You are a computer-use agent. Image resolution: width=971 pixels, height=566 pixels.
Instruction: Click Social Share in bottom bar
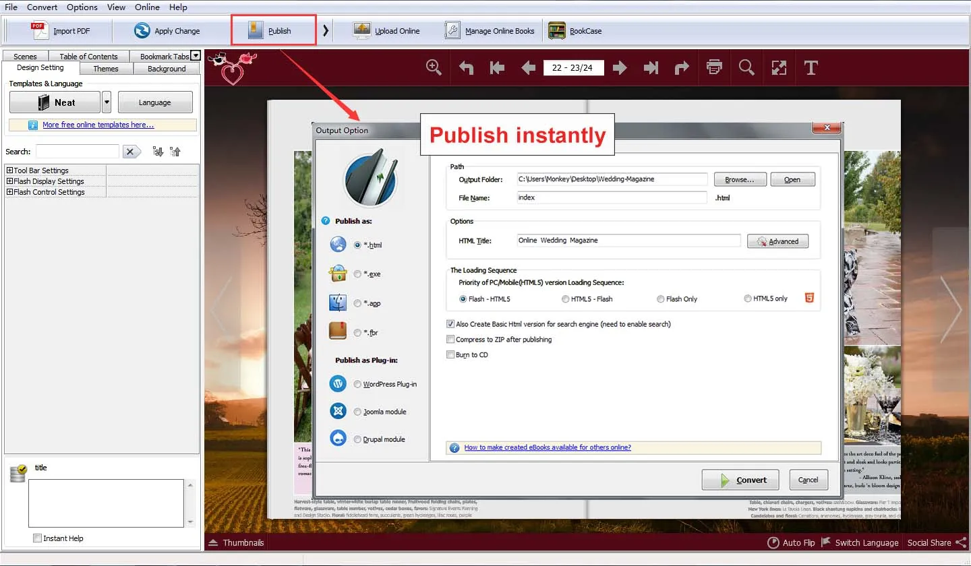tap(937, 542)
